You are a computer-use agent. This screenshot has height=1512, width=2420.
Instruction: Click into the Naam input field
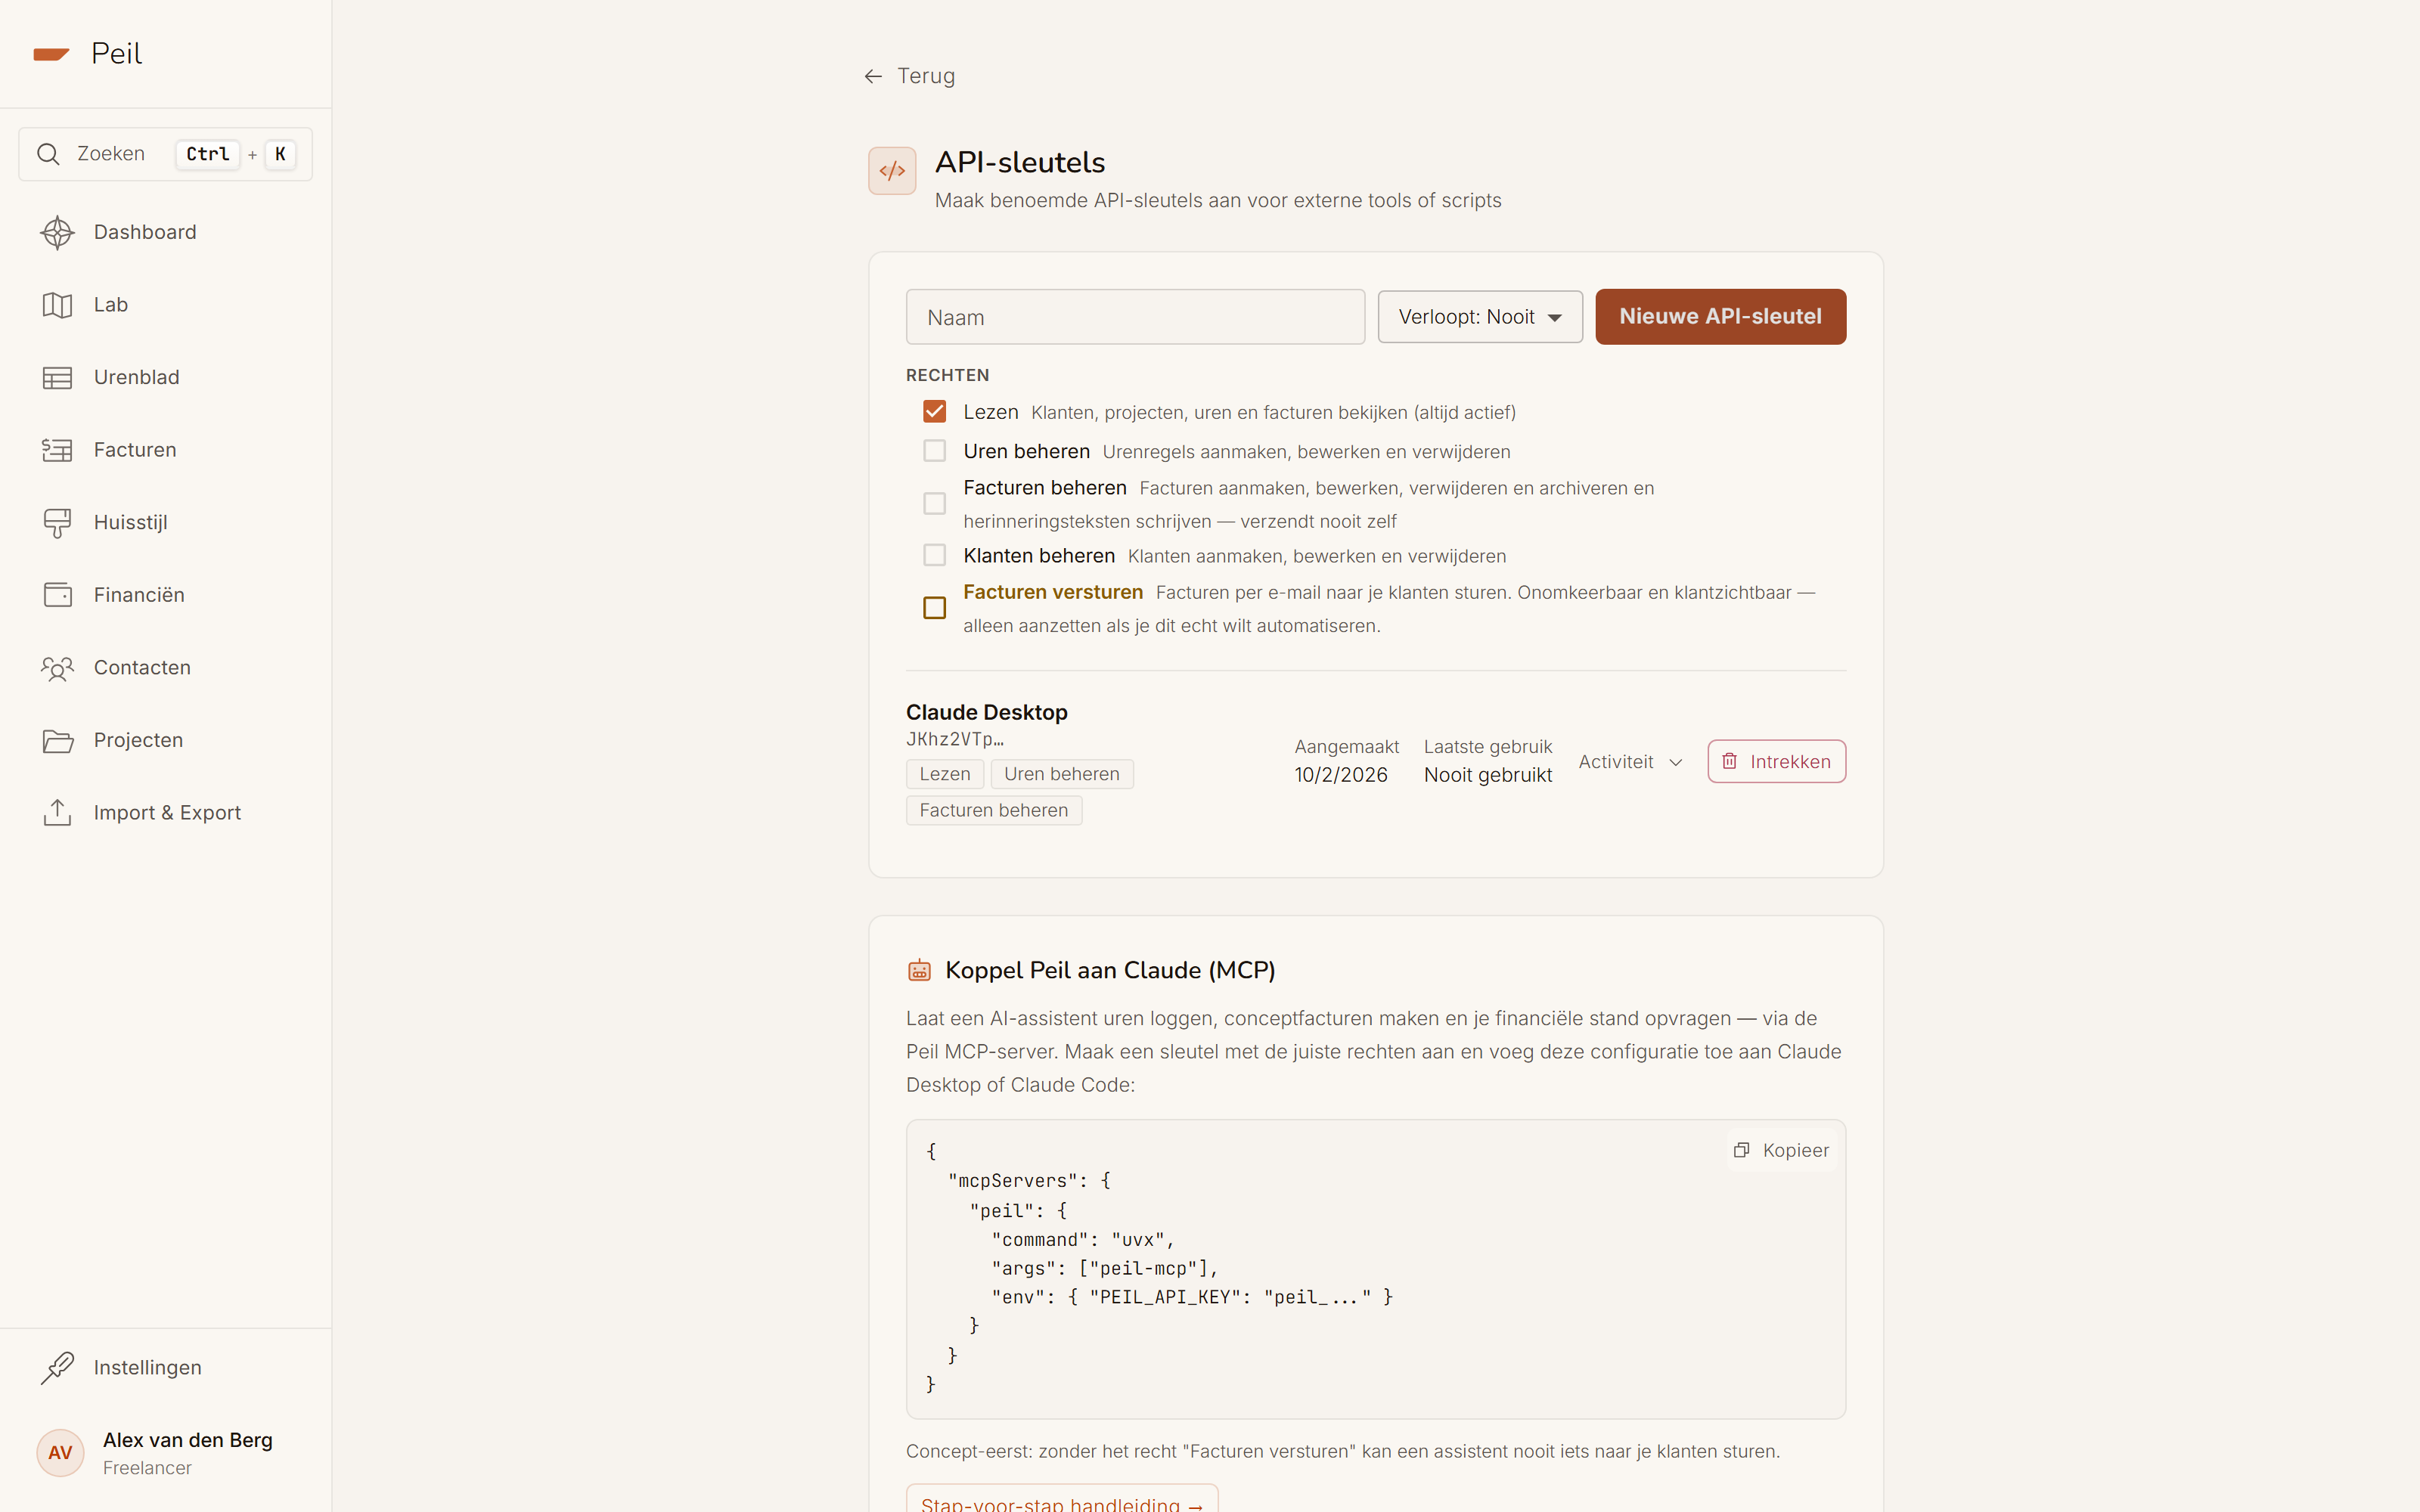[x=1135, y=317]
